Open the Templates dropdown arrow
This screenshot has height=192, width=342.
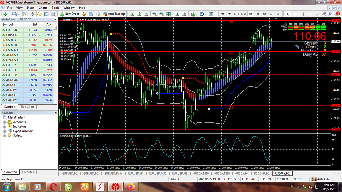click(215, 14)
